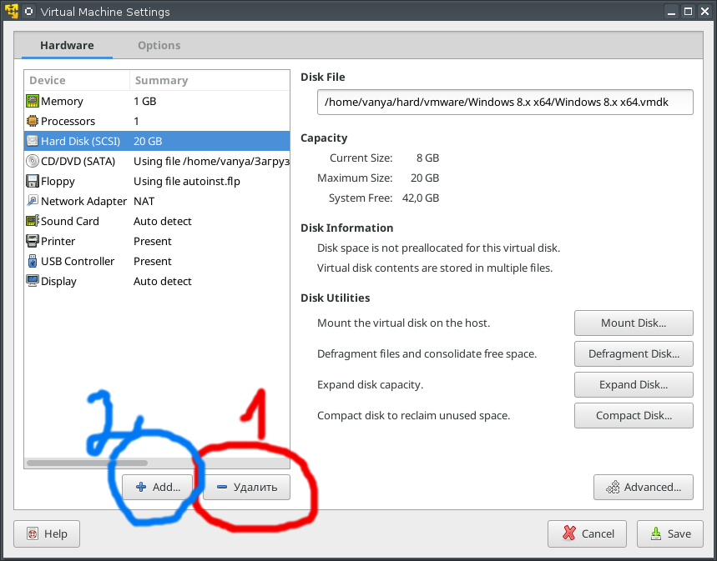Click Defragment Disk... button
Viewport: 717px width, 561px height.
tap(634, 354)
